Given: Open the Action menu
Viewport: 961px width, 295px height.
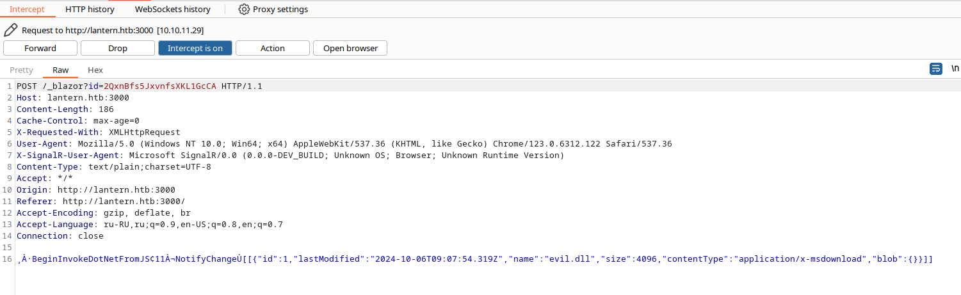Looking at the screenshot, I should pyautogui.click(x=273, y=48).
